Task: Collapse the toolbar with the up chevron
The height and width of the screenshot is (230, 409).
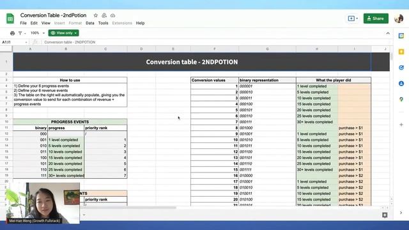Action: [x=388, y=33]
